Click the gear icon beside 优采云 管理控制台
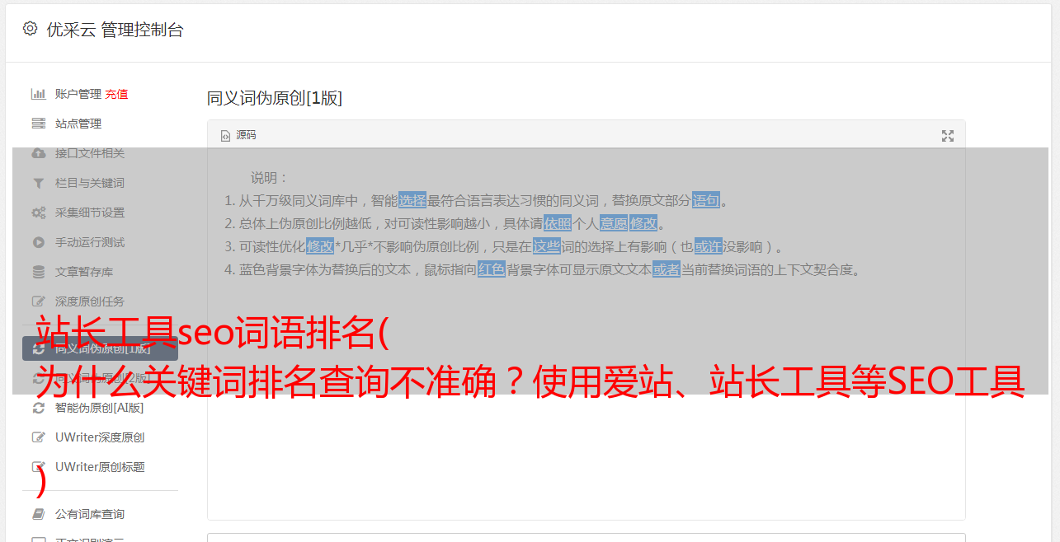The image size is (1060, 542). click(x=31, y=29)
